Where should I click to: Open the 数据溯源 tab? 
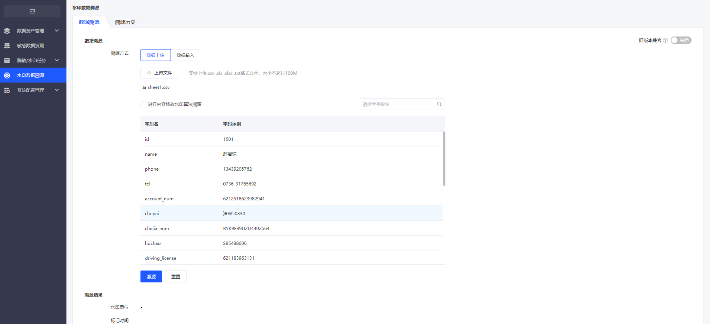pos(89,22)
